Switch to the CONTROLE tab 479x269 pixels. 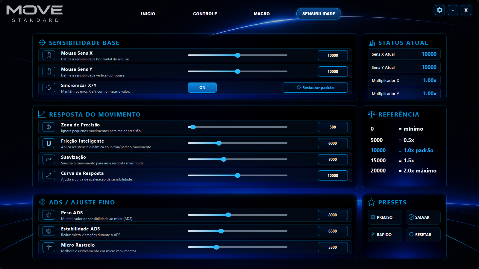pos(205,14)
